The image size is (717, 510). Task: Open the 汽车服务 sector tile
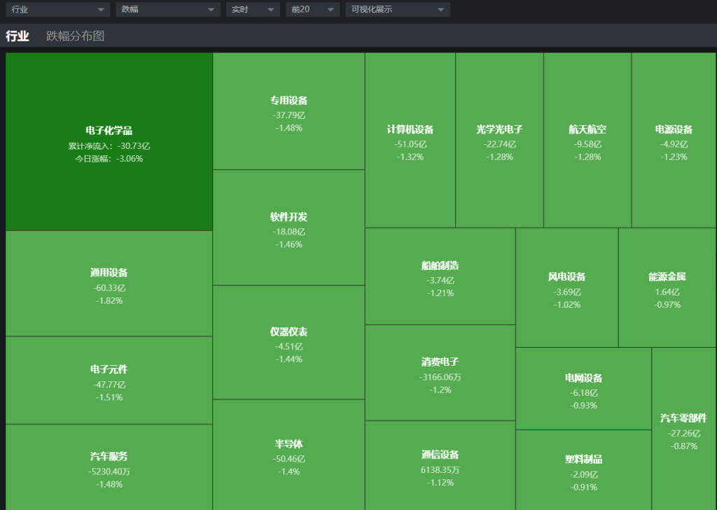[x=109, y=467]
